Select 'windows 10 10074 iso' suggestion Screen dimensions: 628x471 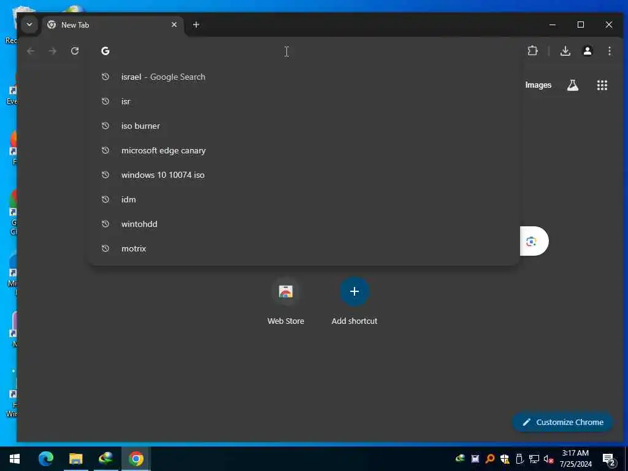(304, 175)
